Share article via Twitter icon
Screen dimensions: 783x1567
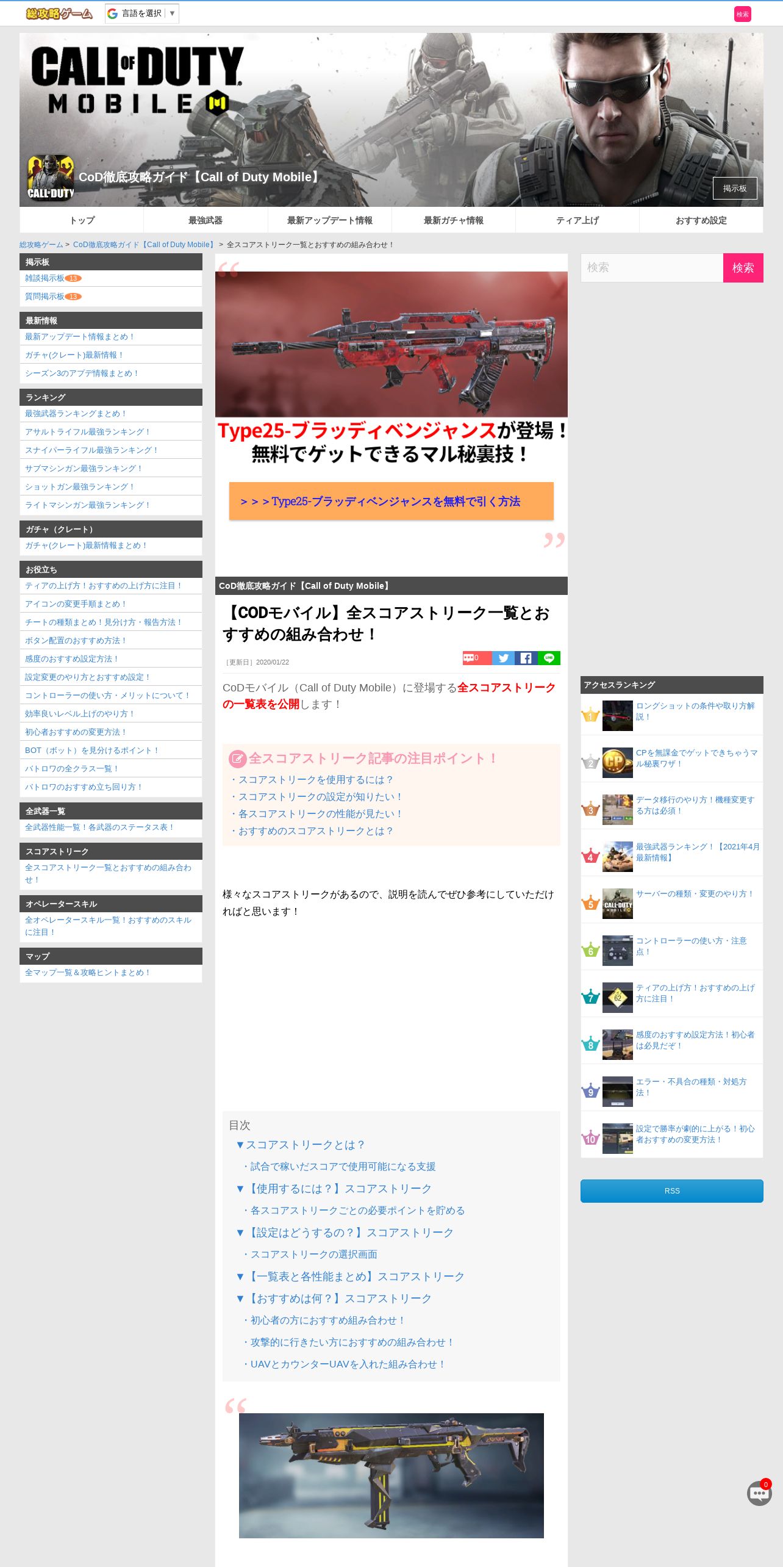pyautogui.click(x=503, y=658)
